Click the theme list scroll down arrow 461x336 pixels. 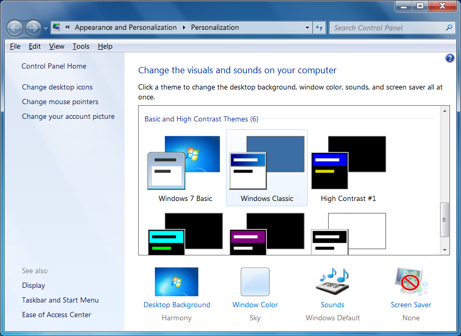[445, 250]
